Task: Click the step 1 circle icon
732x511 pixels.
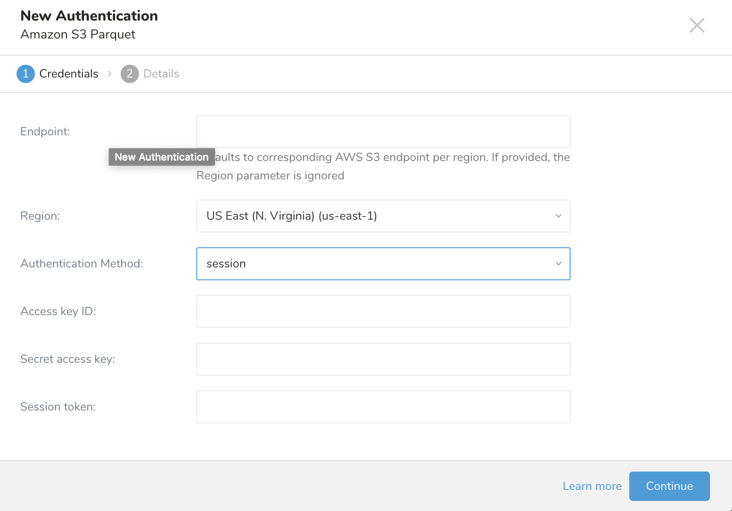Action: click(26, 74)
